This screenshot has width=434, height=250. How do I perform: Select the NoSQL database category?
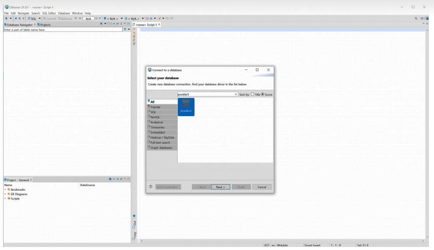click(x=162, y=117)
